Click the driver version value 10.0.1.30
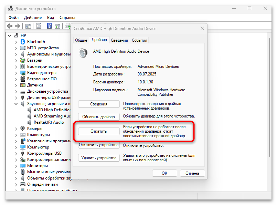The image size is (277, 205). tap(145, 82)
